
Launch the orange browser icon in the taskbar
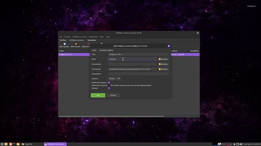[11, 144]
